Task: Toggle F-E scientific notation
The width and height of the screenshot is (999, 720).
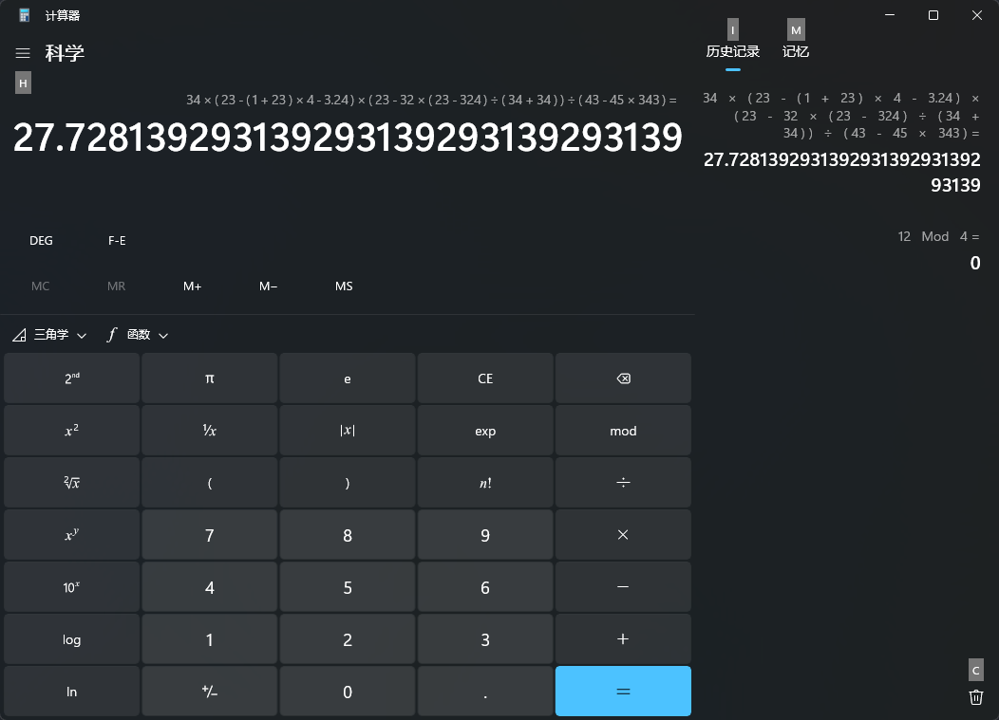Action: click(117, 241)
